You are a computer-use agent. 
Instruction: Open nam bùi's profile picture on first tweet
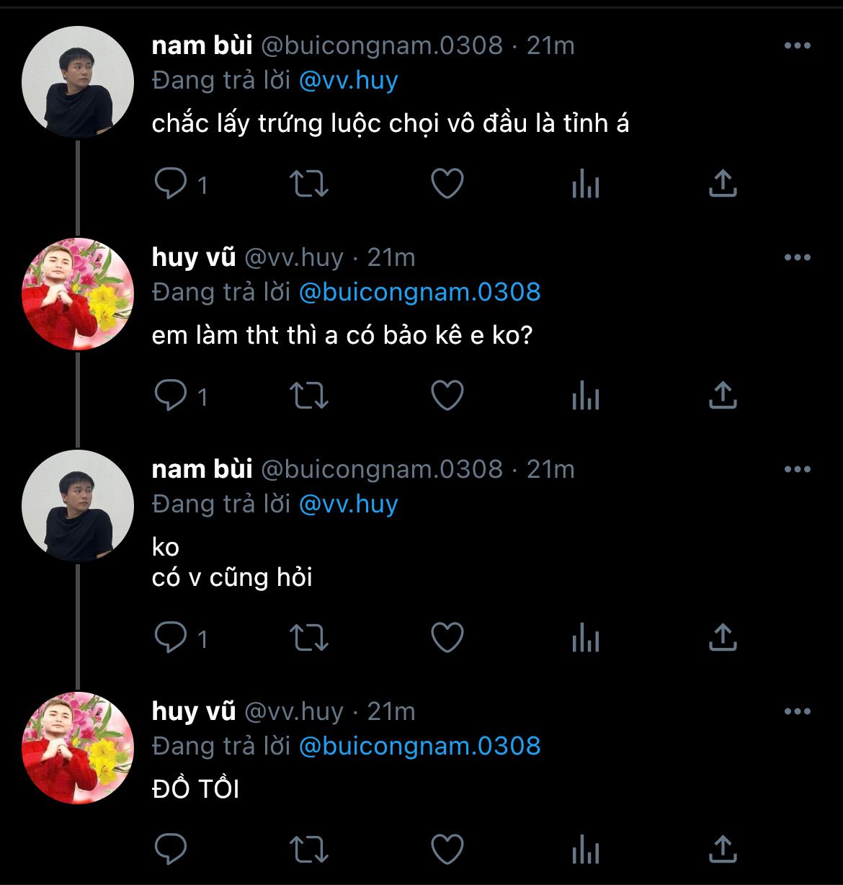78,82
